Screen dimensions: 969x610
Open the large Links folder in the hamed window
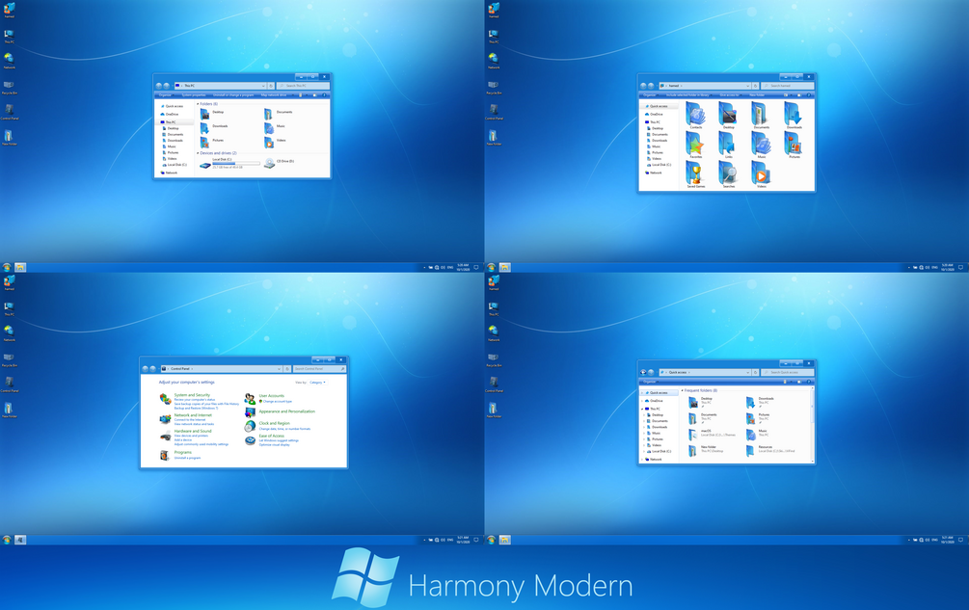pyautogui.click(x=727, y=144)
